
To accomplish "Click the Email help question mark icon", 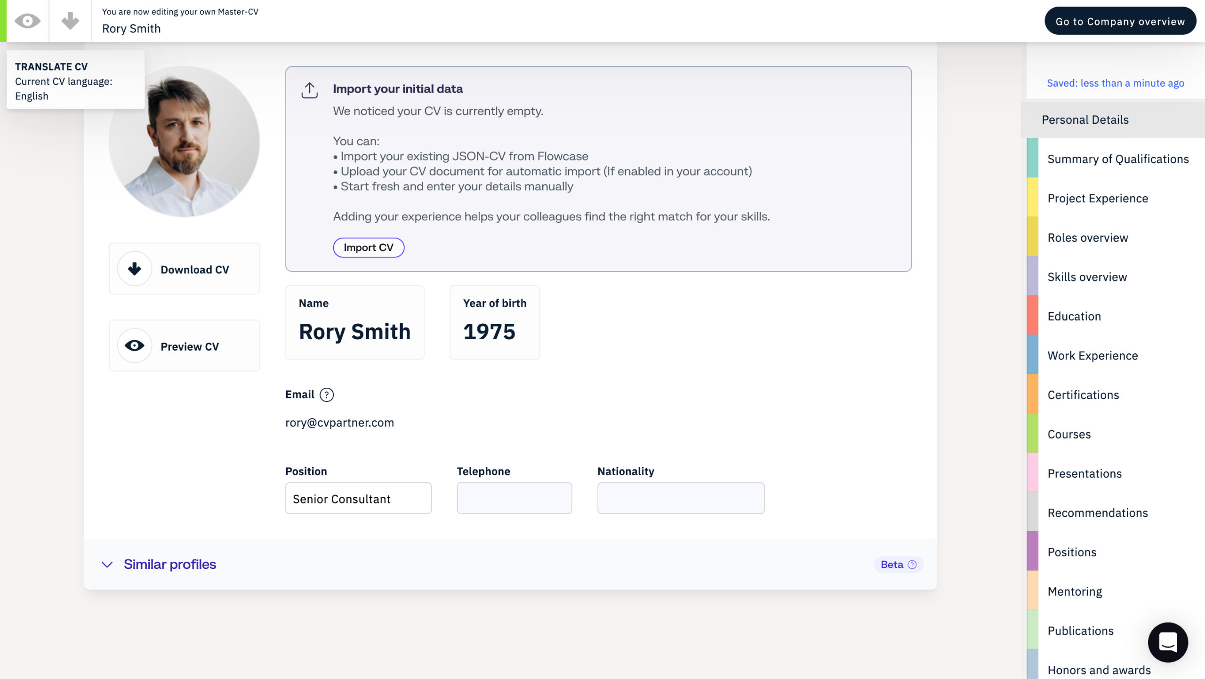I will point(326,395).
